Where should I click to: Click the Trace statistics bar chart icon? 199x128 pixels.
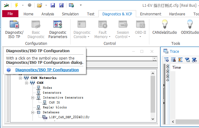point(173,60)
